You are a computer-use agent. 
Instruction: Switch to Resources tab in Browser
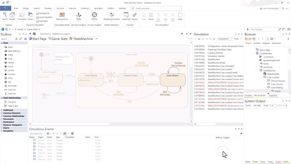[x=276, y=43]
